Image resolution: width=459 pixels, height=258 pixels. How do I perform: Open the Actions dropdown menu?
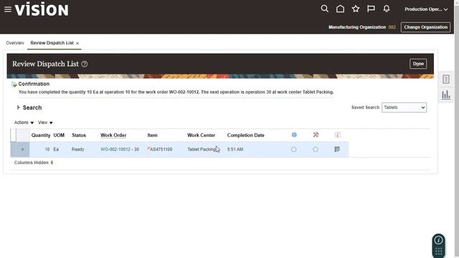tap(24, 123)
